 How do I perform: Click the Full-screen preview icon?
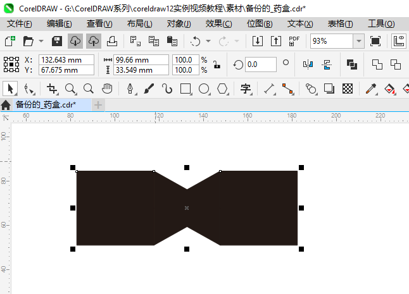(375, 41)
